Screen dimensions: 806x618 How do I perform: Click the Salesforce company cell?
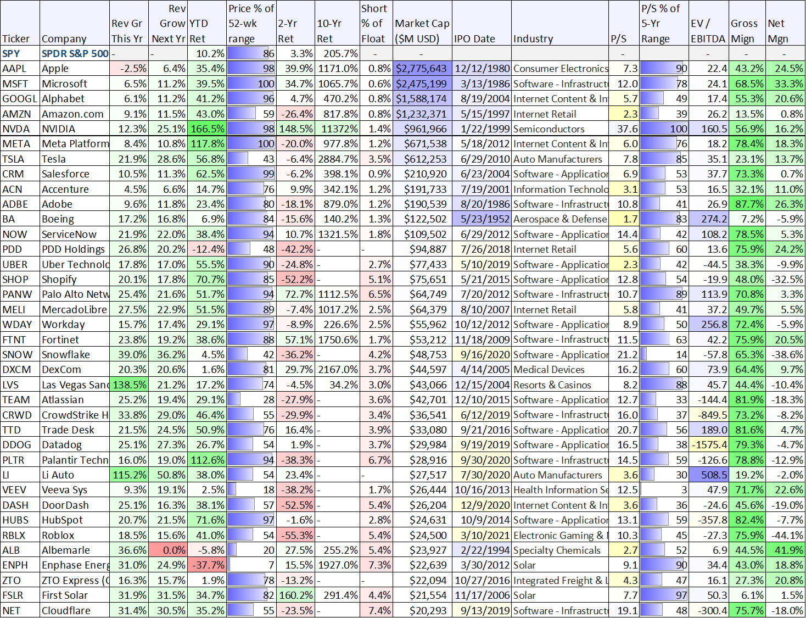tap(75, 174)
